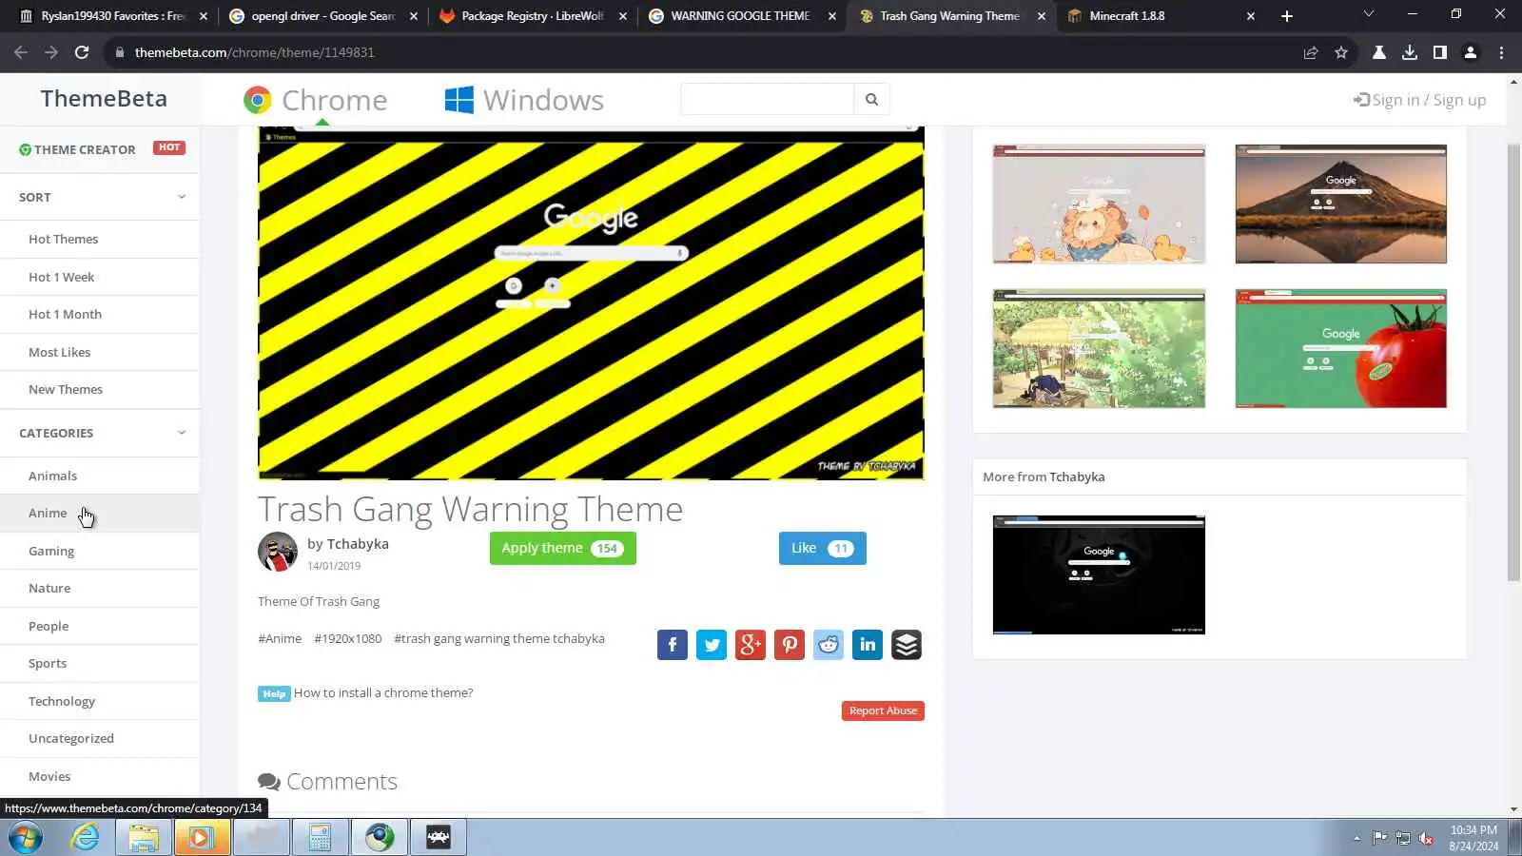This screenshot has width=1522, height=856.
Task: Switch to the WARNING GOOGLE THEME tab
Action: (x=742, y=16)
